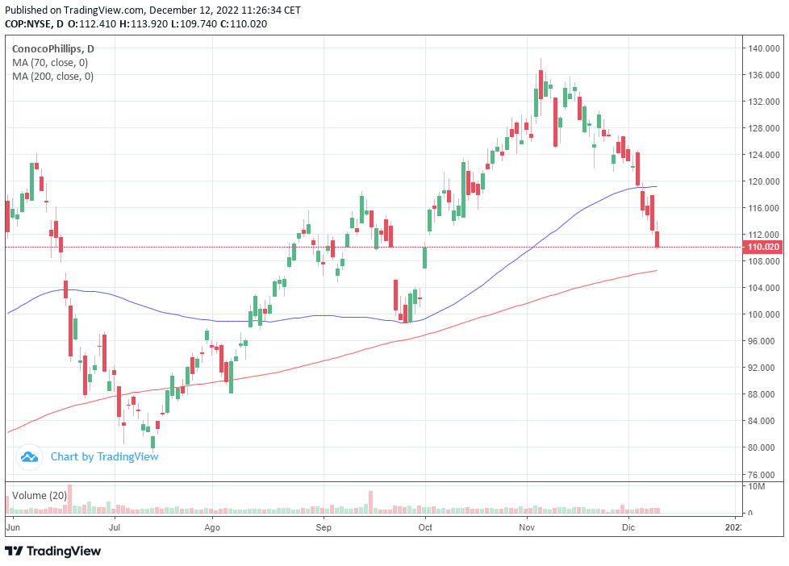Click the 108.000 price axis label
This screenshot has width=789, height=566.
tap(764, 261)
